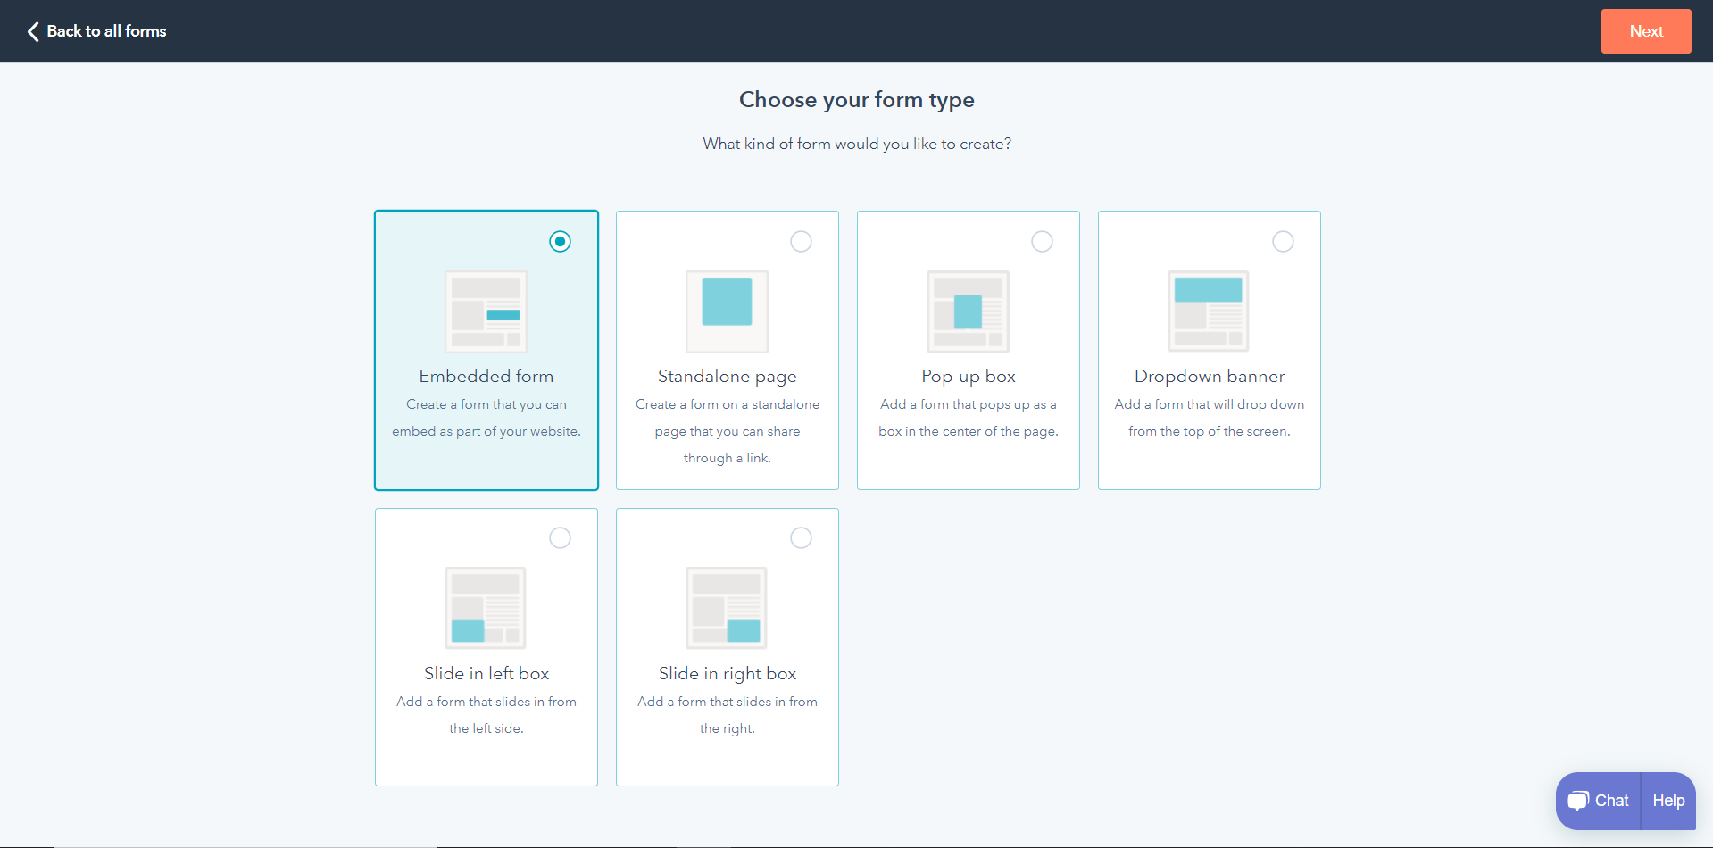1713x848 pixels.
Task: Select the Standalone page radio button
Action: [801, 242]
